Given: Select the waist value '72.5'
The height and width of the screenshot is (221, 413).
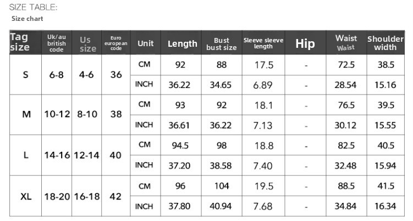Looking at the screenshot, I should pos(346,65).
